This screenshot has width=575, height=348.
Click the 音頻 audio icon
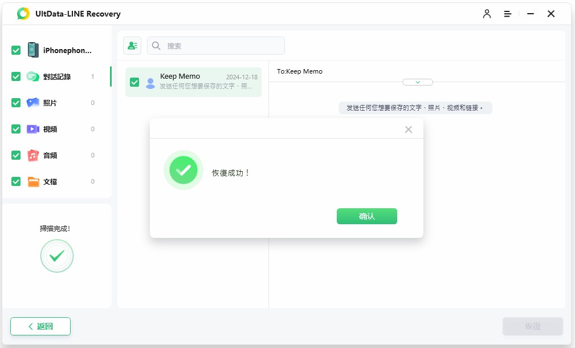click(33, 155)
